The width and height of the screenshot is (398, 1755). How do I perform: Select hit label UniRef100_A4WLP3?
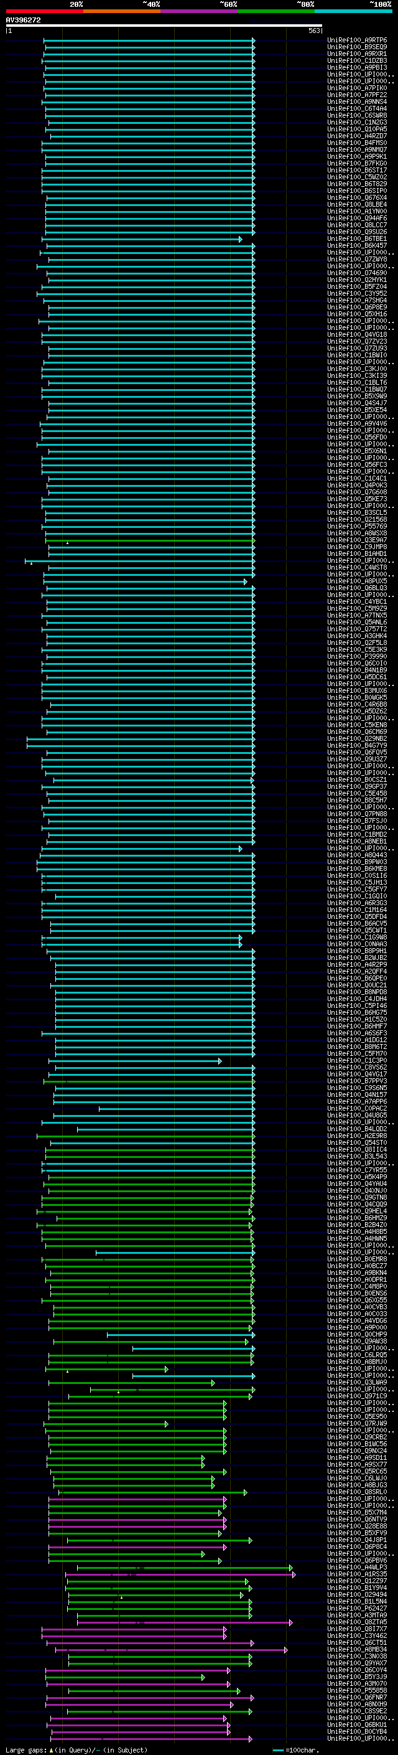[357, 1568]
